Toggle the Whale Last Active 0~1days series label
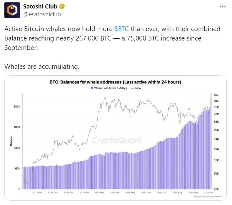Viewport: 232px width, 205px height. coord(109,88)
